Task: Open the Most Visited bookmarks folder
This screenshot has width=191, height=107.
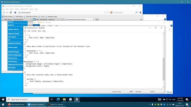Action: 7,17
